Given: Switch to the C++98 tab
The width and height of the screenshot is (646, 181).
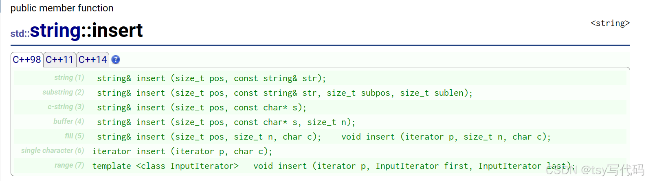Looking at the screenshot, I should (x=27, y=60).
